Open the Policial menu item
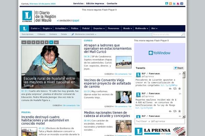205x136 pixels. 86,28
